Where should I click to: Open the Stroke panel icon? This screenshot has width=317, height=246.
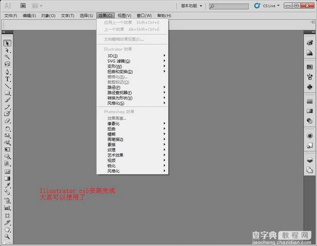(x=310, y=101)
